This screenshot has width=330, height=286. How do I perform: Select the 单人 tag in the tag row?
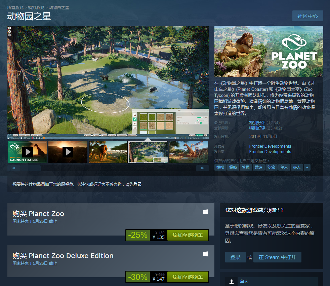click(284, 167)
